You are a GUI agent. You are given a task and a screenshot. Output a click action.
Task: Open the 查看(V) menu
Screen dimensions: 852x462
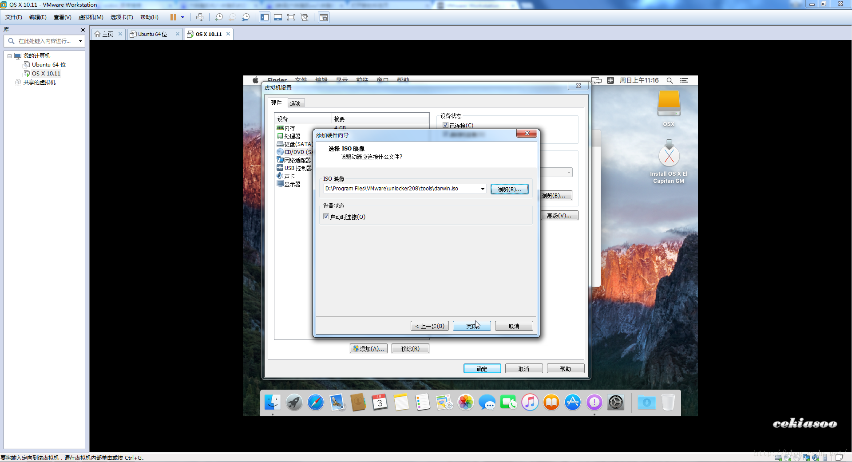tap(62, 17)
